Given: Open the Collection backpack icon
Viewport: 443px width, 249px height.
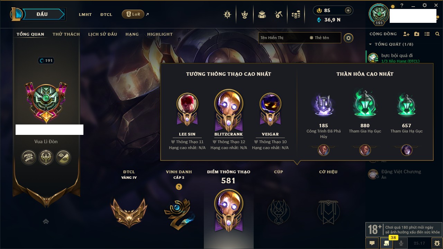Looking at the screenshot, I should (x=262, y=15).
